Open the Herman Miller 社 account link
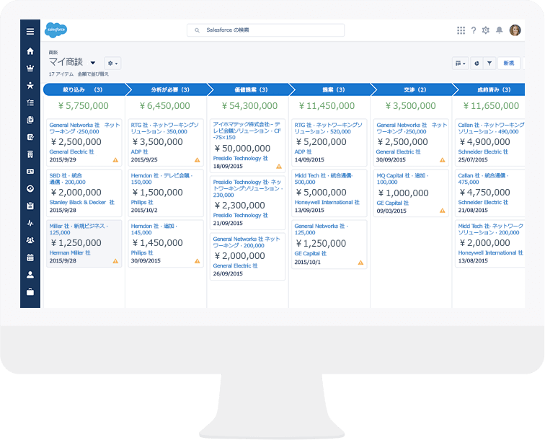Image resolution: width=545 pixels, height=440 pixels. 70,253
